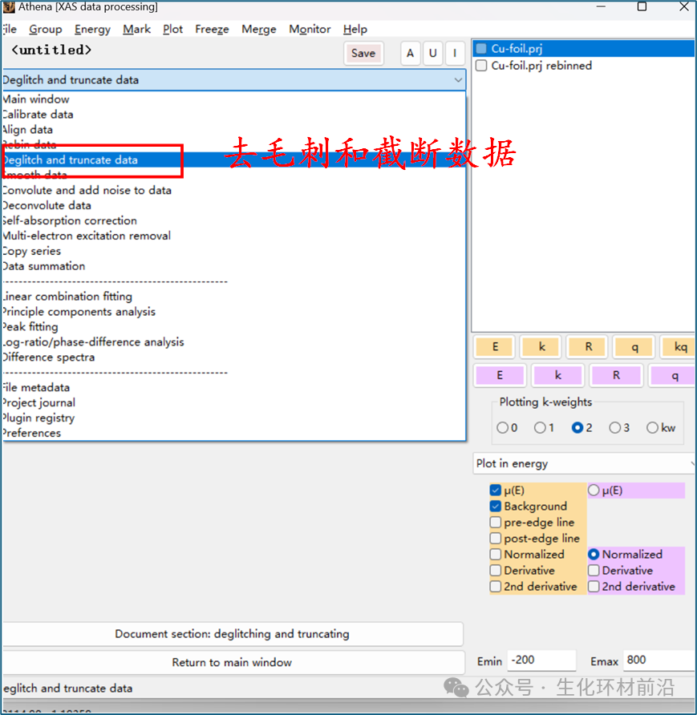
Task: Open Project journal tool
Action: click(x=234, y=402)
